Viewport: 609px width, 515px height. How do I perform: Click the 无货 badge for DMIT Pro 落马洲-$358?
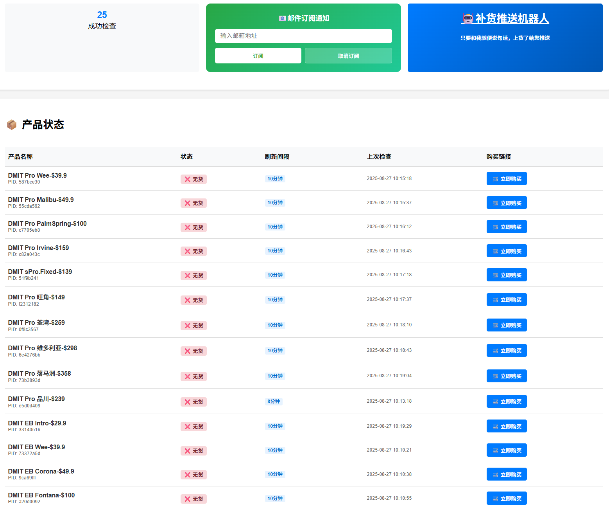point(193,376)
